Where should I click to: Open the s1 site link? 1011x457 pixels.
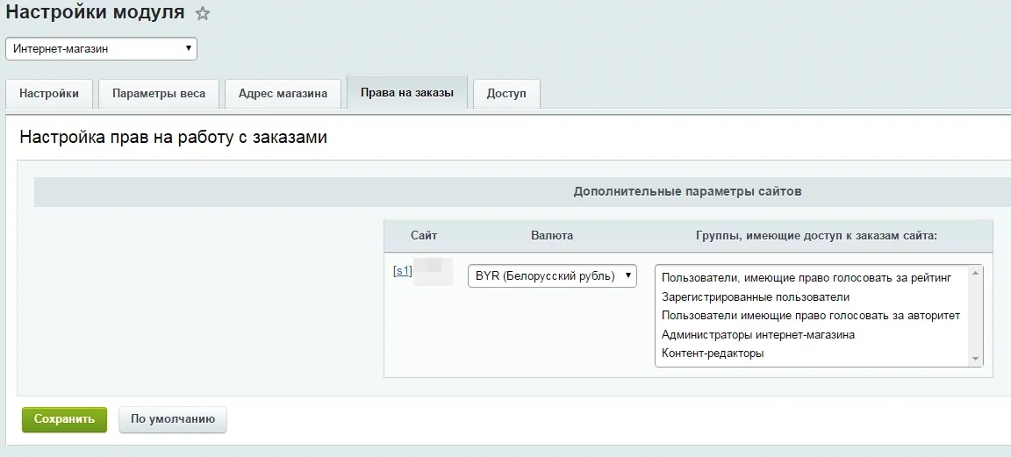point(402,271)
